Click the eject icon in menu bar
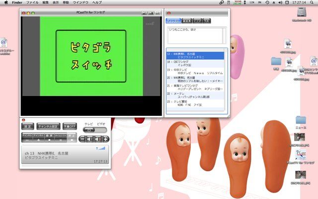318x199 pixels. point(274,2)
